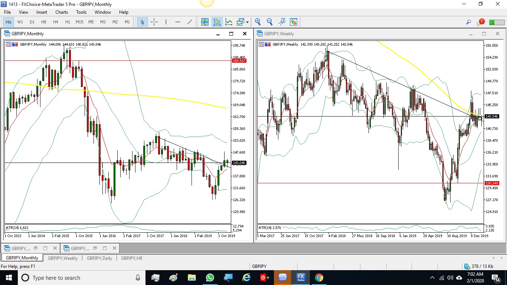Zoom out of the chart
The height and width of the screenshot is (285, 507).
click(269, 22)
